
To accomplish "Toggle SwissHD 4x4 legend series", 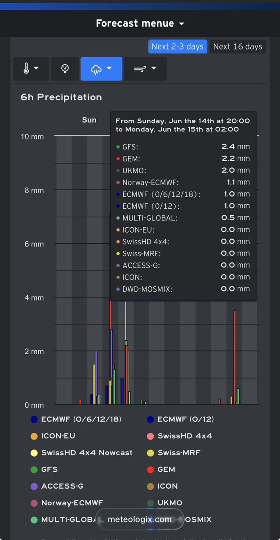I will [x=180, y=436].
